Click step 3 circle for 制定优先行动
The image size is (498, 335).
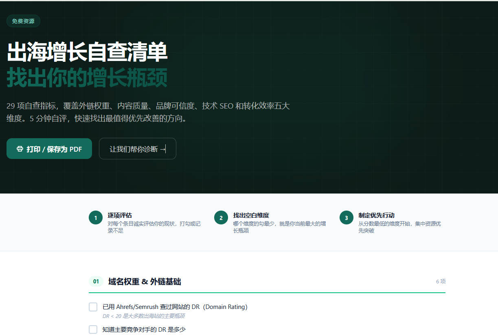click(346, 218)
